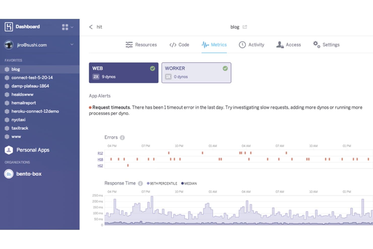This screenshot has height=249, width=373.
Task: Click the R12 error code link
Action: [x=100, y=153]
